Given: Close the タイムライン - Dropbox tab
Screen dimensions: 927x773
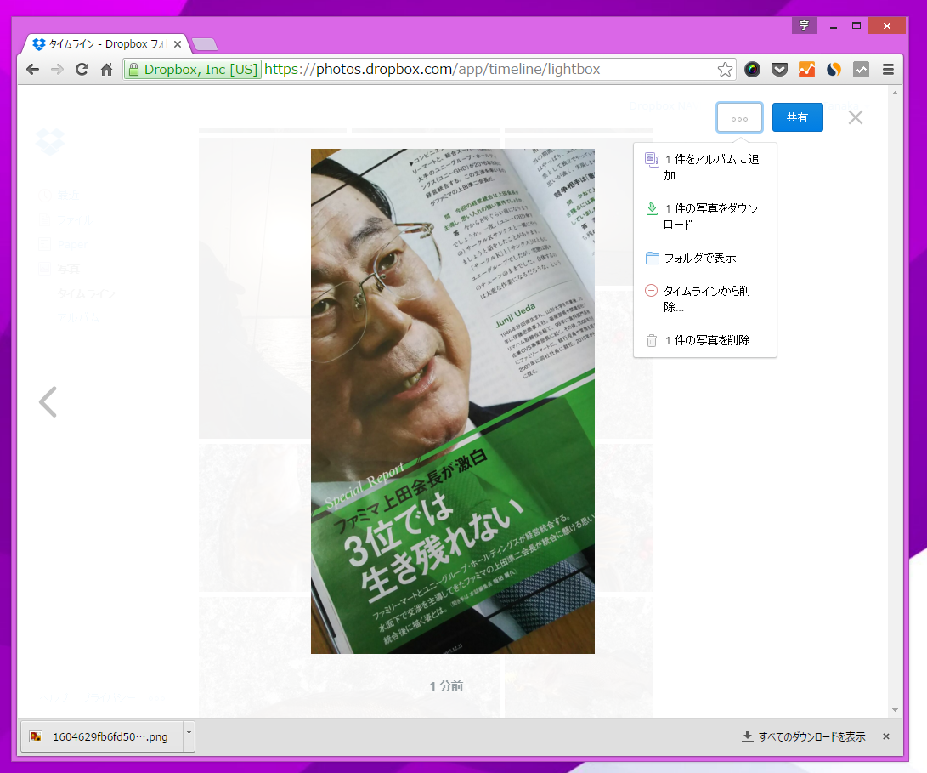Looking at the screenshot, I should pos(178,44).
